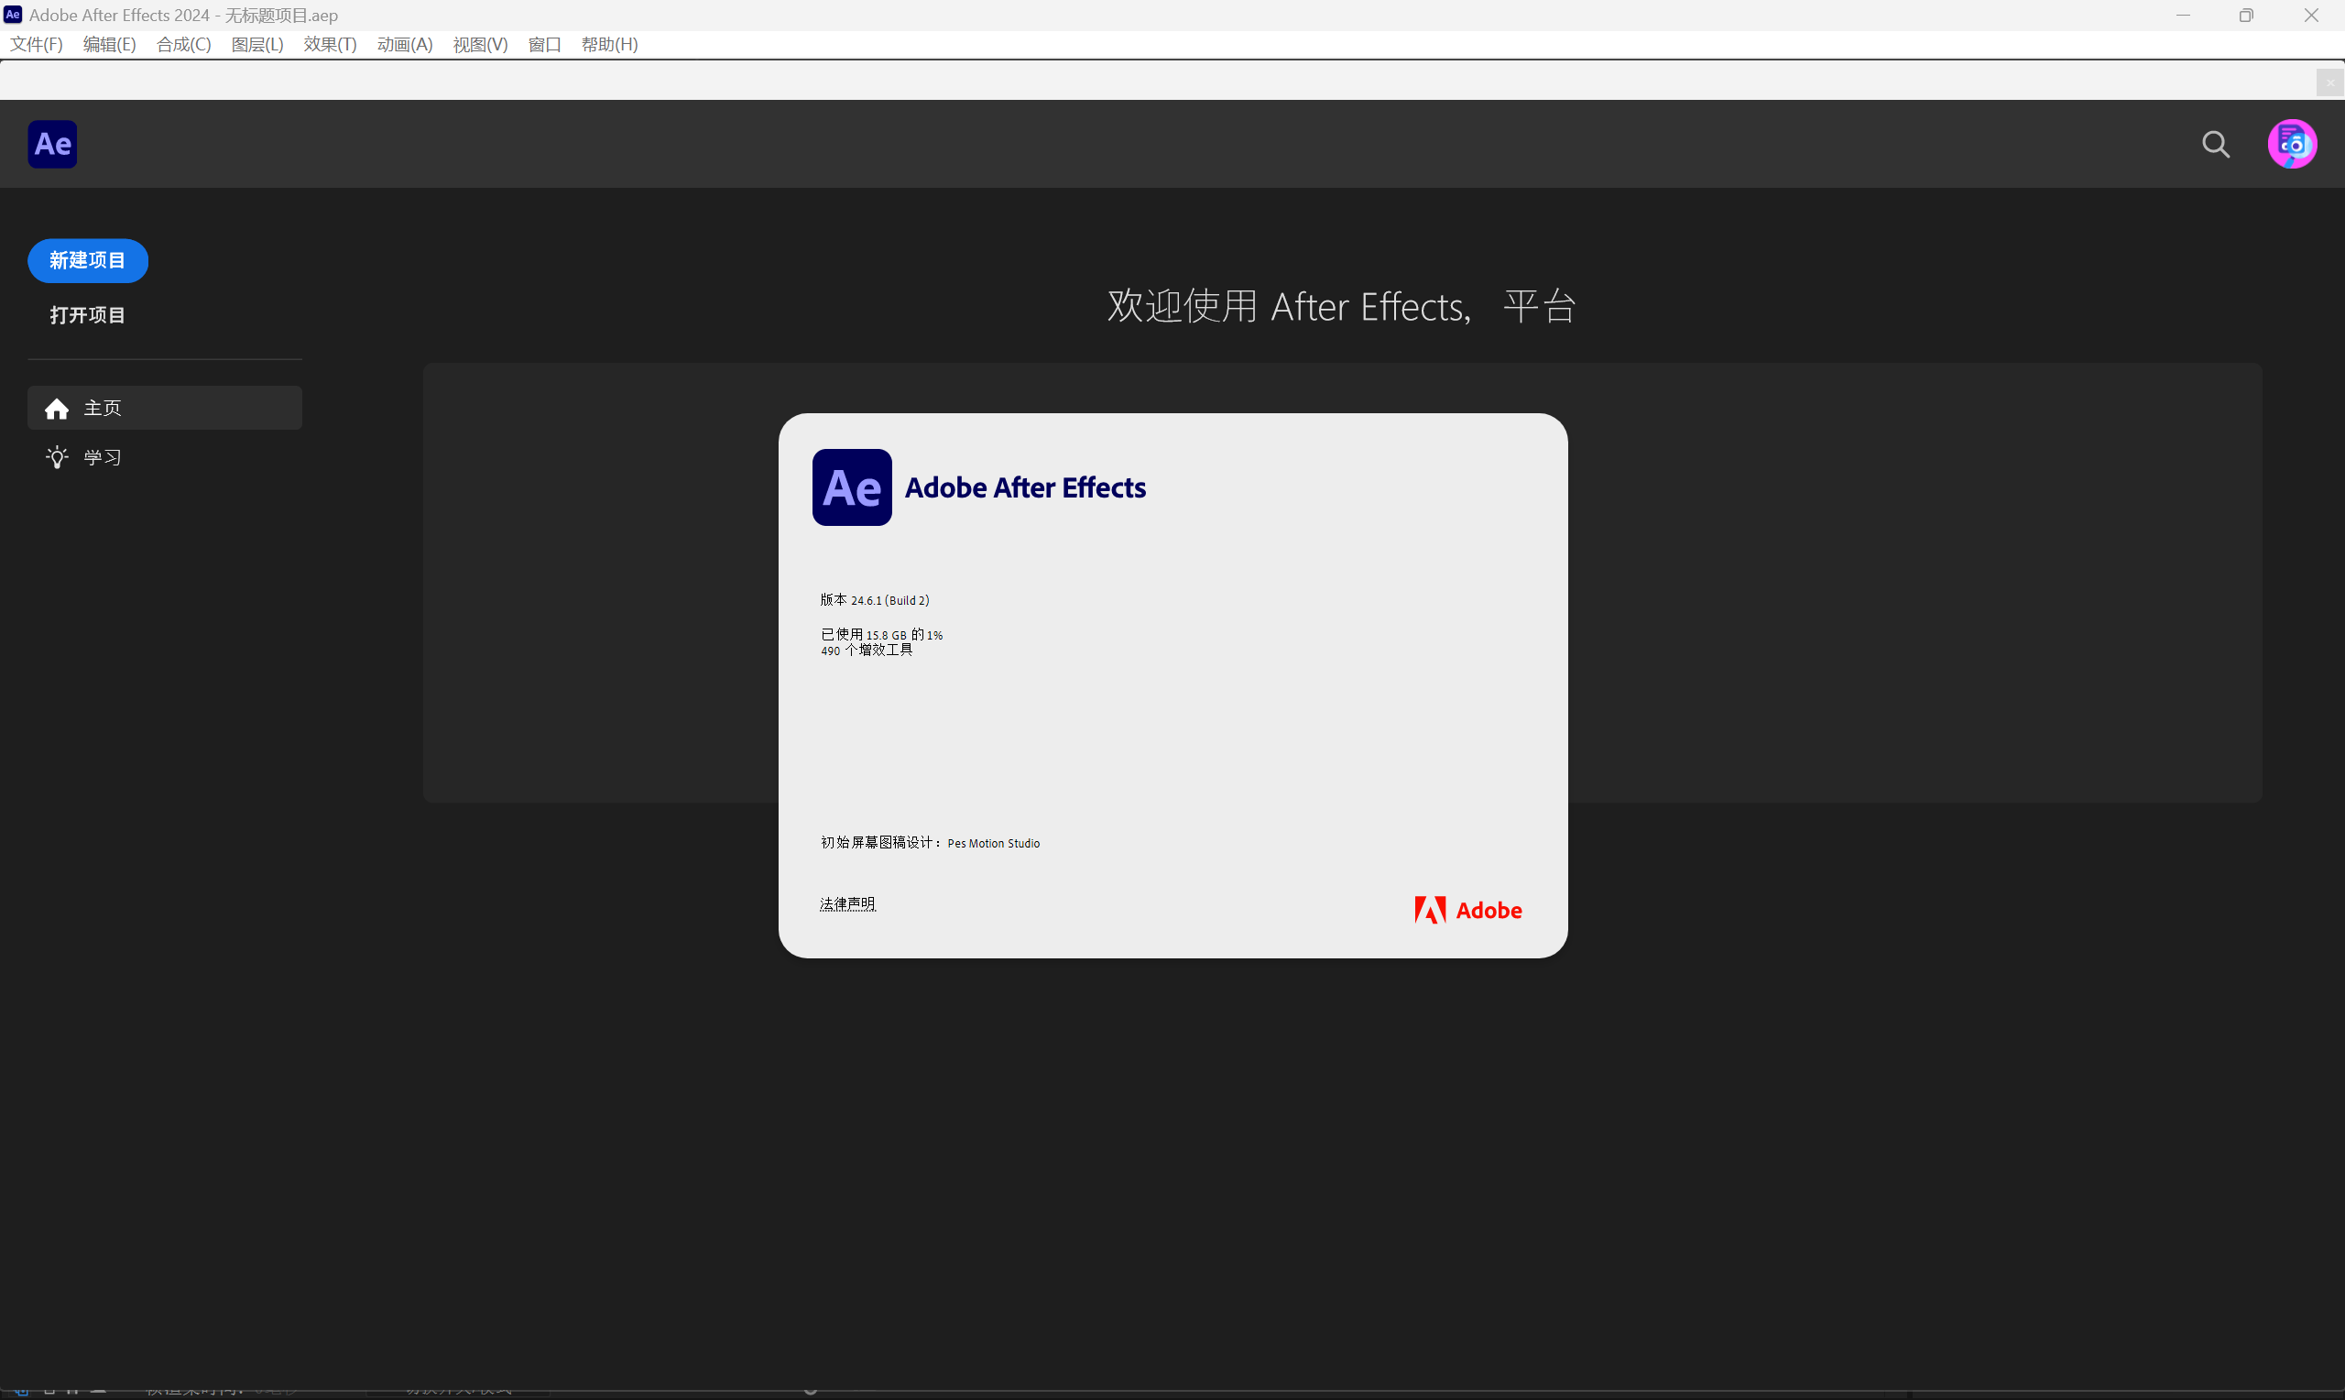
Task: Click the red Adobe logo in dialog
Action: 1467,911
